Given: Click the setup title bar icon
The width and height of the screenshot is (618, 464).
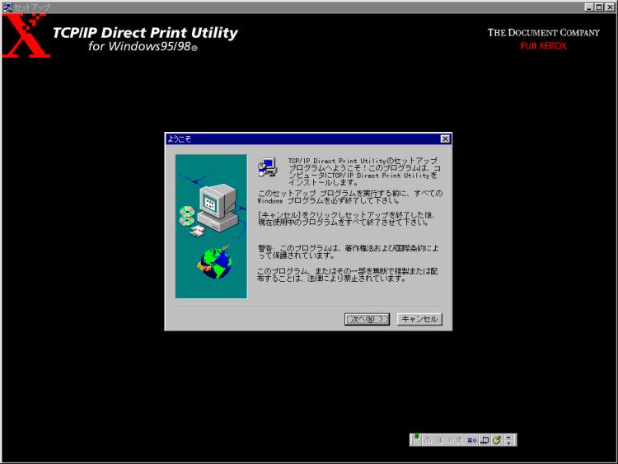Looking at the screenshot, I should point(7,7).
